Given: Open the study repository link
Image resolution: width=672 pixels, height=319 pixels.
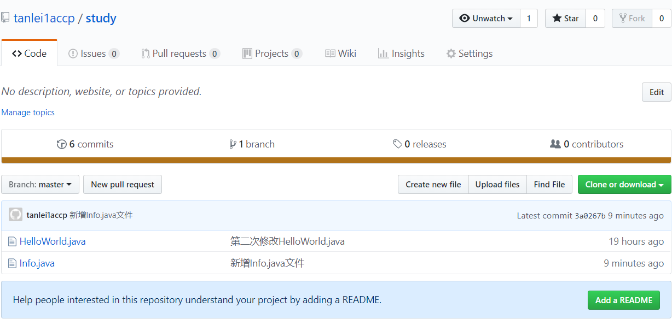Looking at the screenshot, I should (x=101, y=18).
